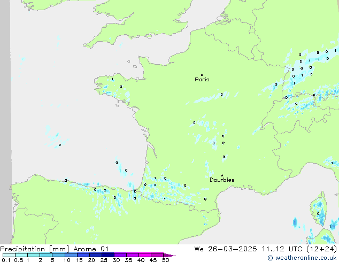Pick the 20–25 mm legend color swatch

tap(96, 255)
